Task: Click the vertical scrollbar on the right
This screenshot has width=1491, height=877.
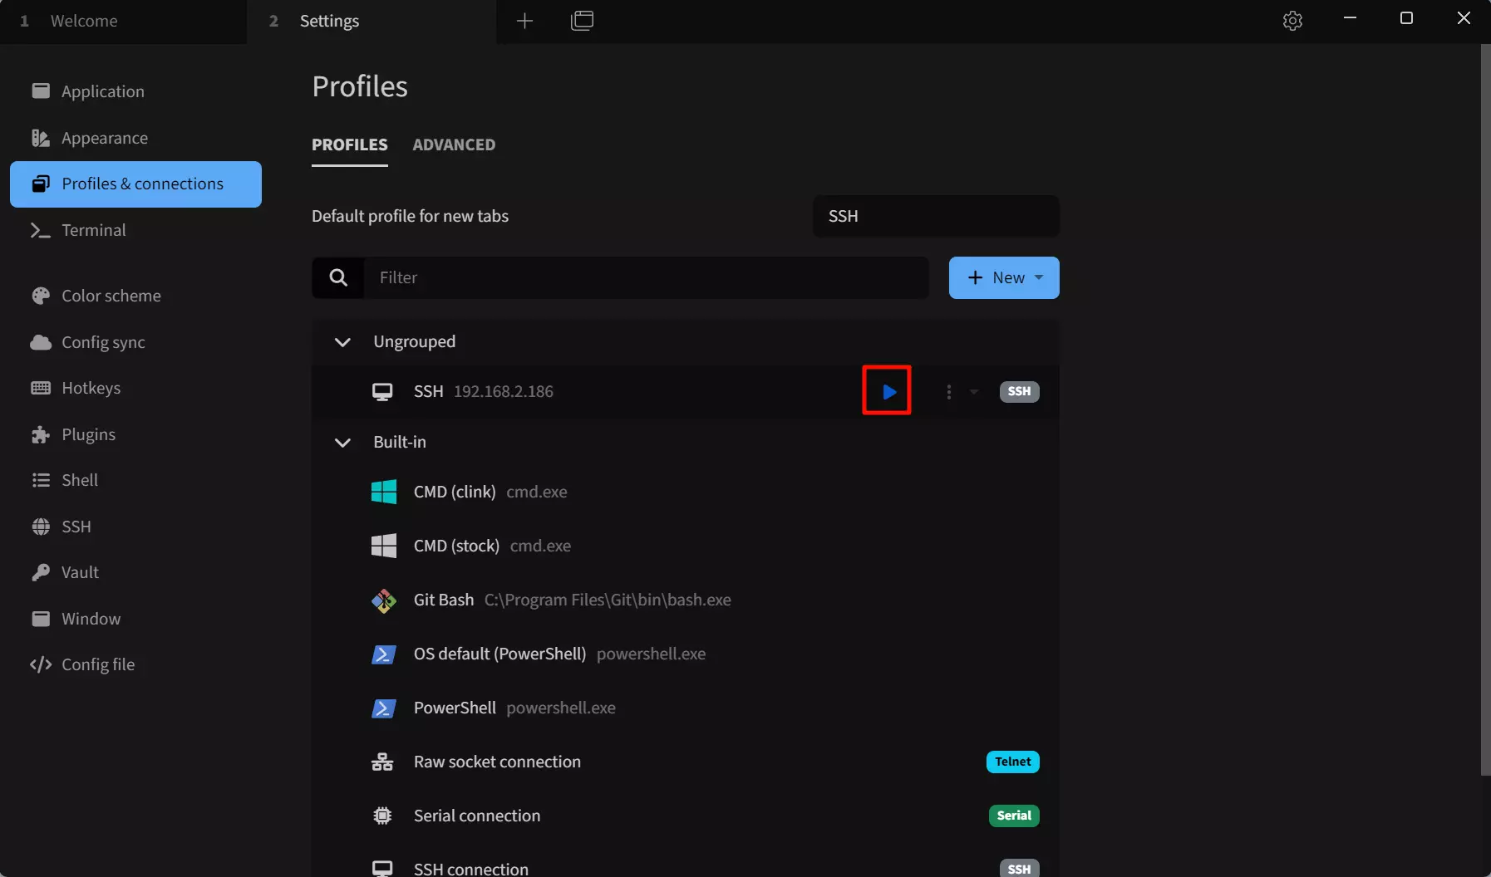Action: 1485,409
